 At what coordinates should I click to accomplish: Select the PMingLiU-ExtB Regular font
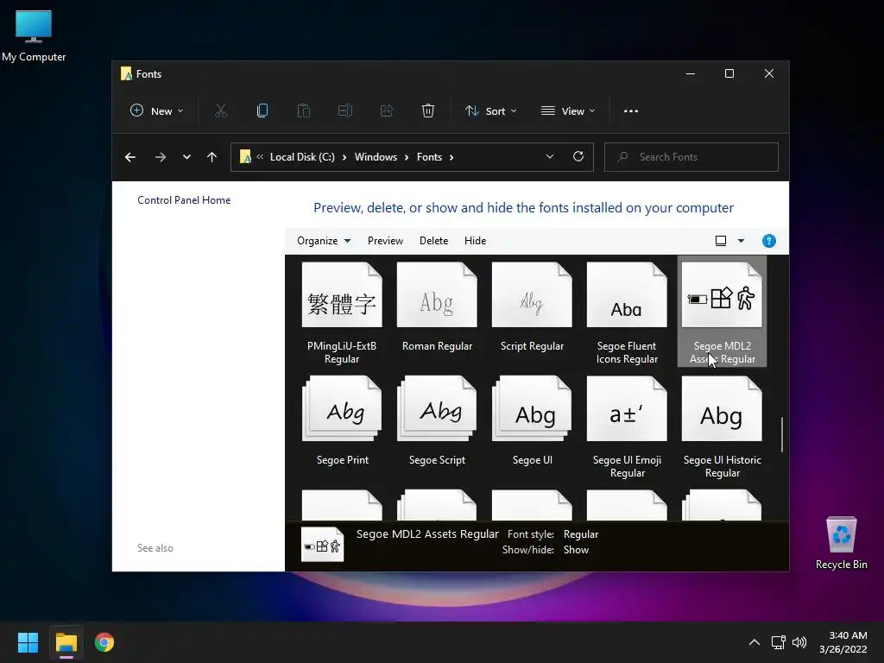(342, 313)
